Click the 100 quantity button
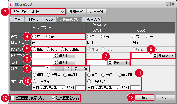Screen dimensions: 177x104 (84, 69)
